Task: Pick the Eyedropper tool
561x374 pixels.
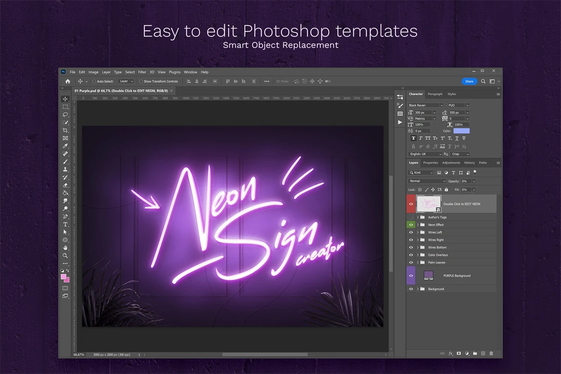Action: click(x=65, y=146)
